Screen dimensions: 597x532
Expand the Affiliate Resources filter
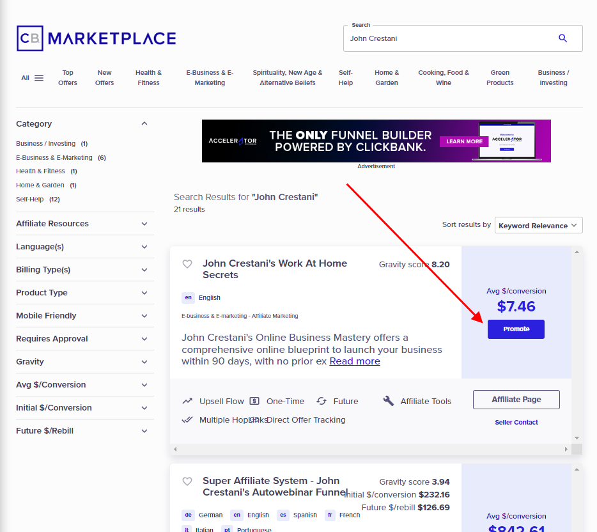click(x=144, y=224)
